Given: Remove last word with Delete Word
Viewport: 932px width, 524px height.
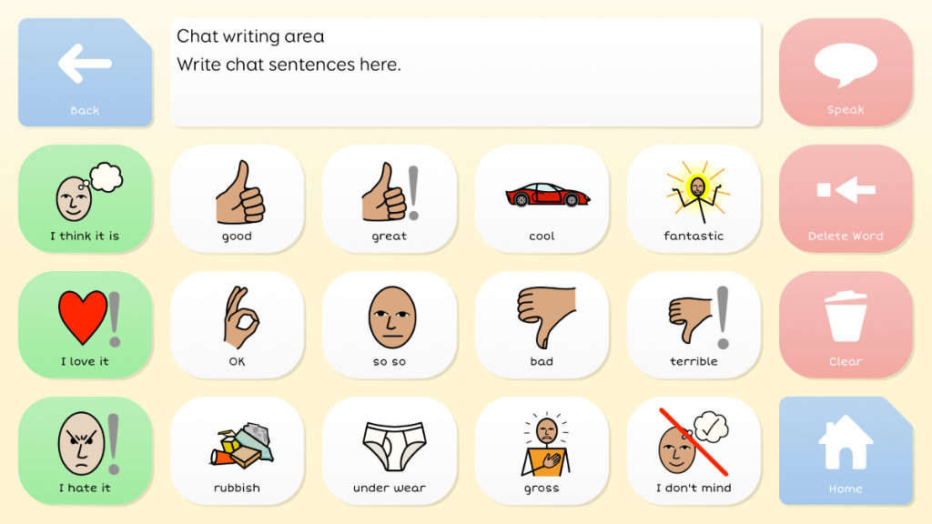Looking at the screenshot, I should pyautogui.click(x=846, y=199).
